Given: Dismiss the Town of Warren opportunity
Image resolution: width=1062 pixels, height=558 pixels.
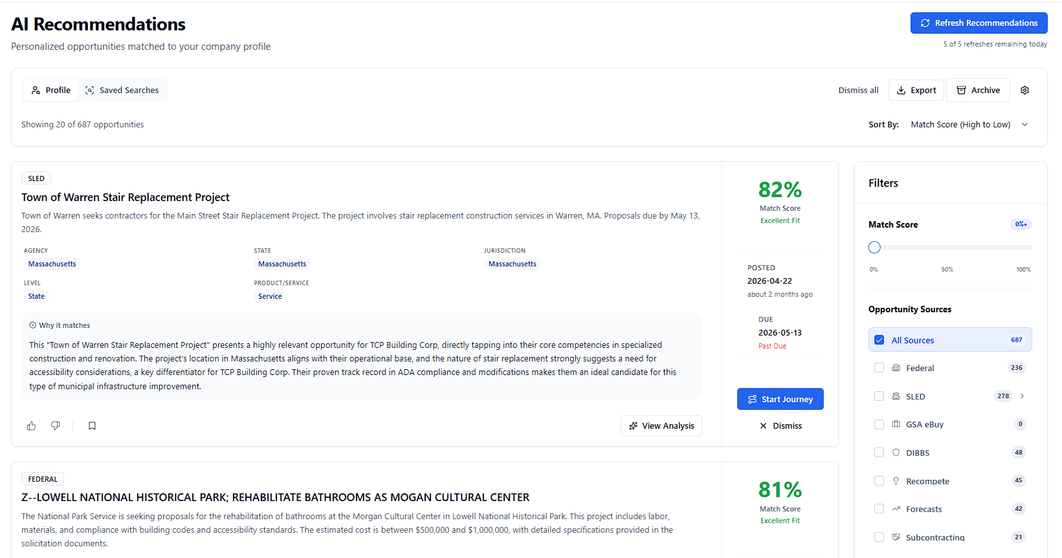Looking at the screenshot, I should [780, 425].
